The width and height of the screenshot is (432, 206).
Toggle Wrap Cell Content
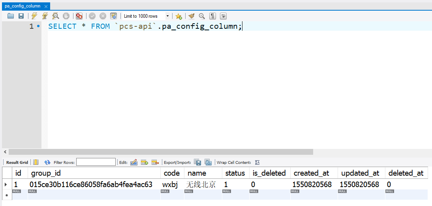pyautogui.click(x=257, y=162)
